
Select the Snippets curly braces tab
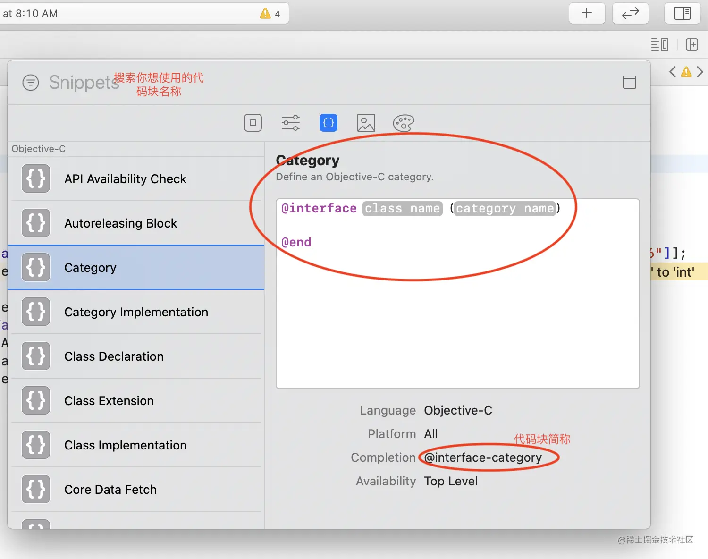click(x=329, y=123)
